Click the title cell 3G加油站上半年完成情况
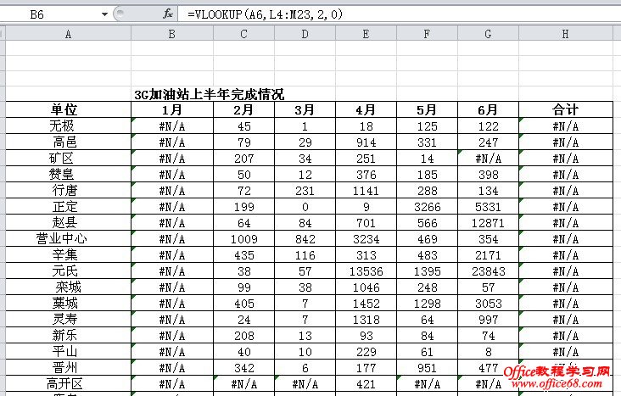The width and height of the screenshot is (621, 396). coord(209,94)
